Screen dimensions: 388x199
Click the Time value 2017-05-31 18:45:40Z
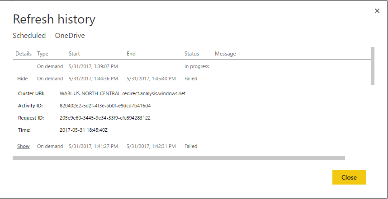[x=84, y=130]
